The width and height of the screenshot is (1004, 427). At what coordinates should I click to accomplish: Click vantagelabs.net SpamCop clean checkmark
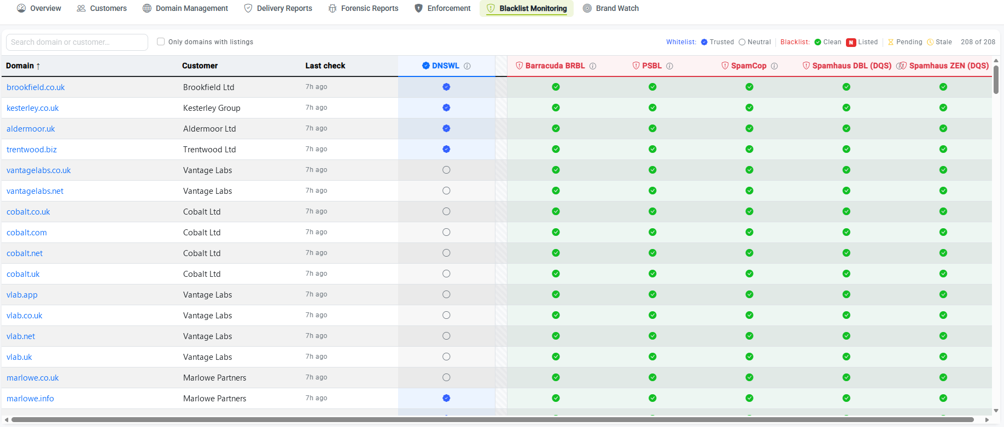[749, 191]
